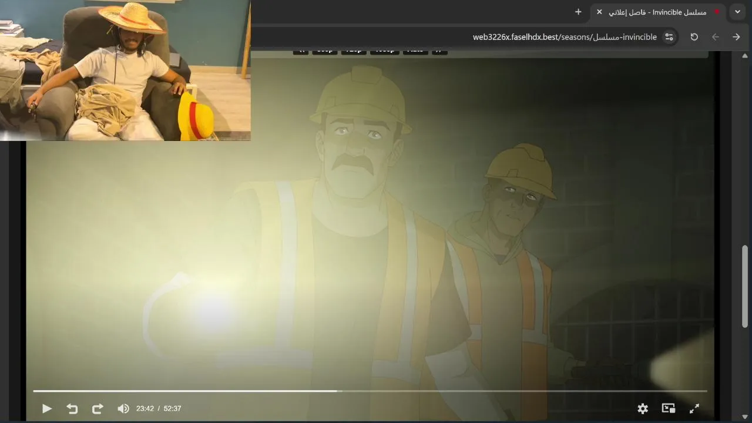Click the faselhdx address bar URL

click(x=565, y=37)
